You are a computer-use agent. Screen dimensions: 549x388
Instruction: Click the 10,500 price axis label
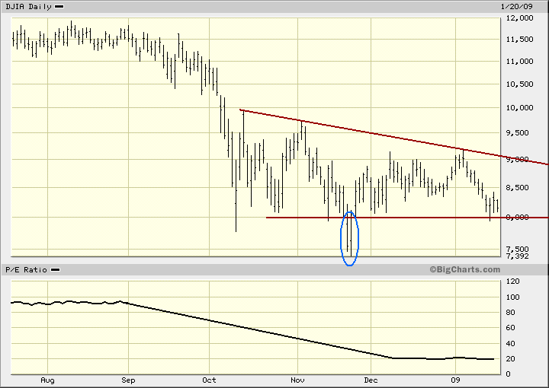(x=519, y=84)
